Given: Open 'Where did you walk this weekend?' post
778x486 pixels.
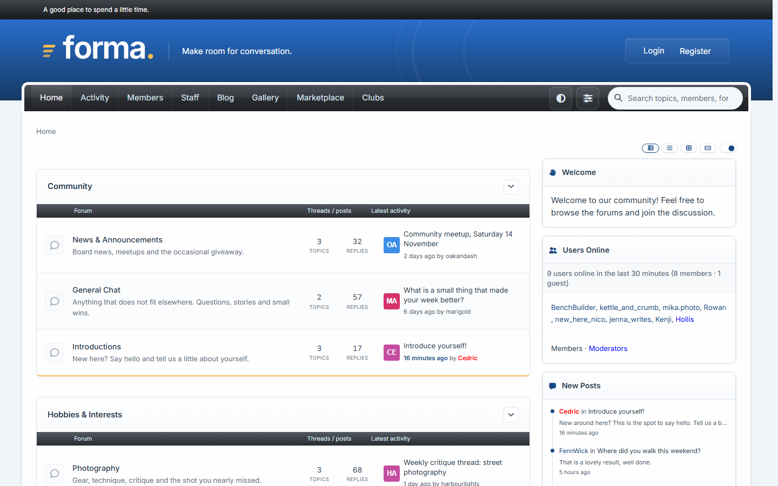Looking at the screenshot, I should (x=649, y=451).
